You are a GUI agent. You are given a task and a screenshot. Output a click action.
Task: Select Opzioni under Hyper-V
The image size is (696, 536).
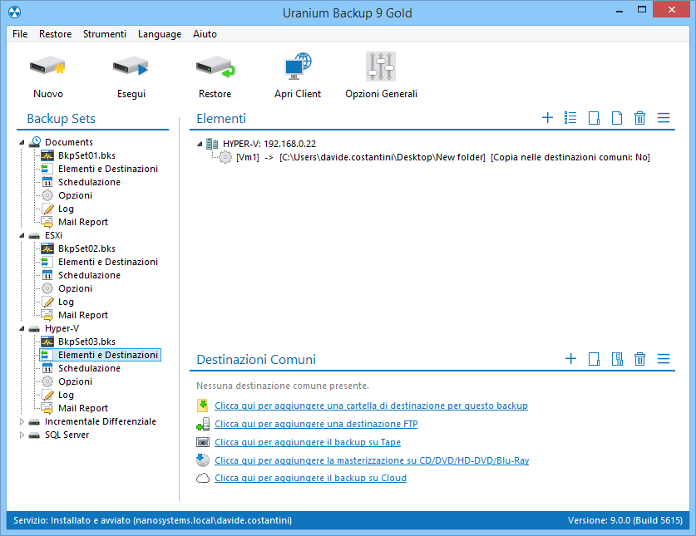(75, 381)
